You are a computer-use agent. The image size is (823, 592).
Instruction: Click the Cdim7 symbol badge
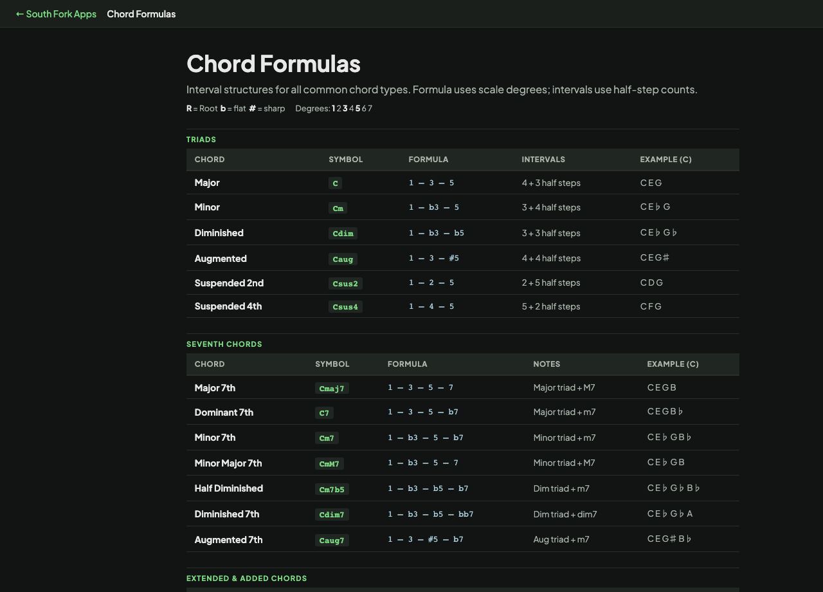pos(332,514)
